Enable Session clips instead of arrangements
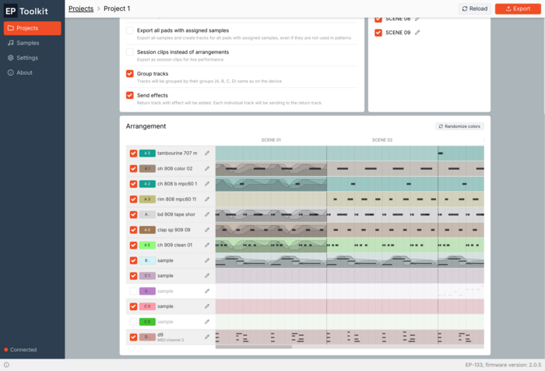Viewport: 545px width, 371px height. [x=130, y=52]
